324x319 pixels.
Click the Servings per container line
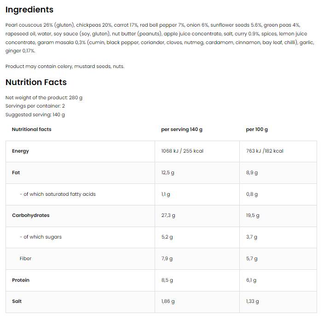(x=35, y=106)
